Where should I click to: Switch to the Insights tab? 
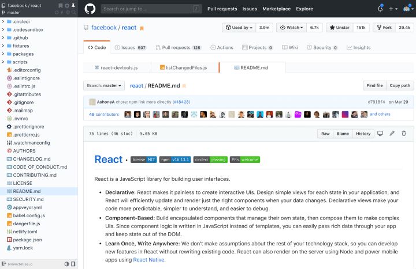tap(359, 48)
